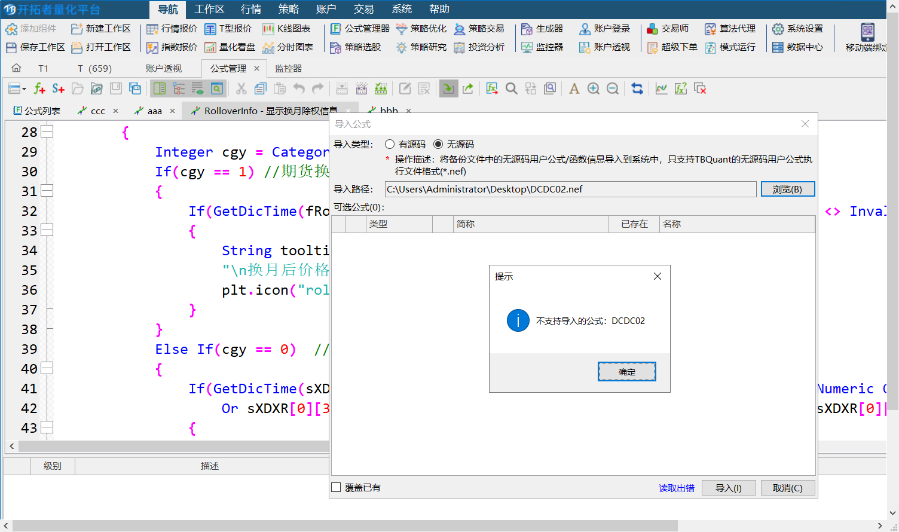Switch to the 监控器 tab
899x532 pixels.
coord(288,69)
